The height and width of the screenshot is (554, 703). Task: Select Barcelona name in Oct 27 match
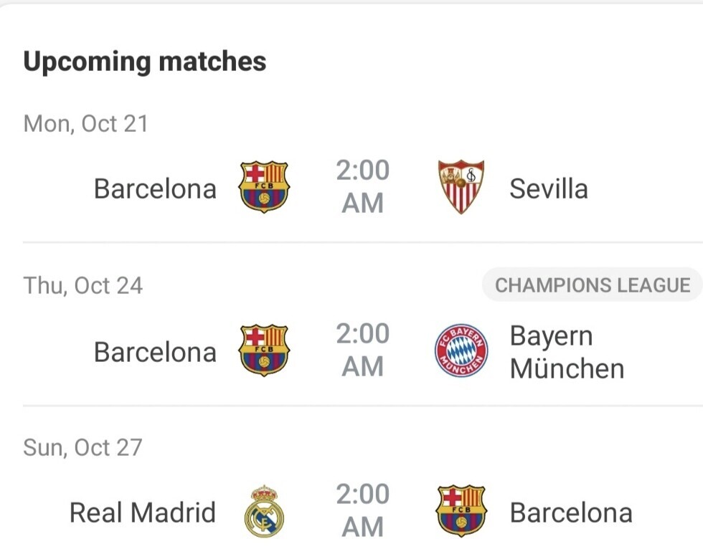pyautogui.click(x=571, y=513)
